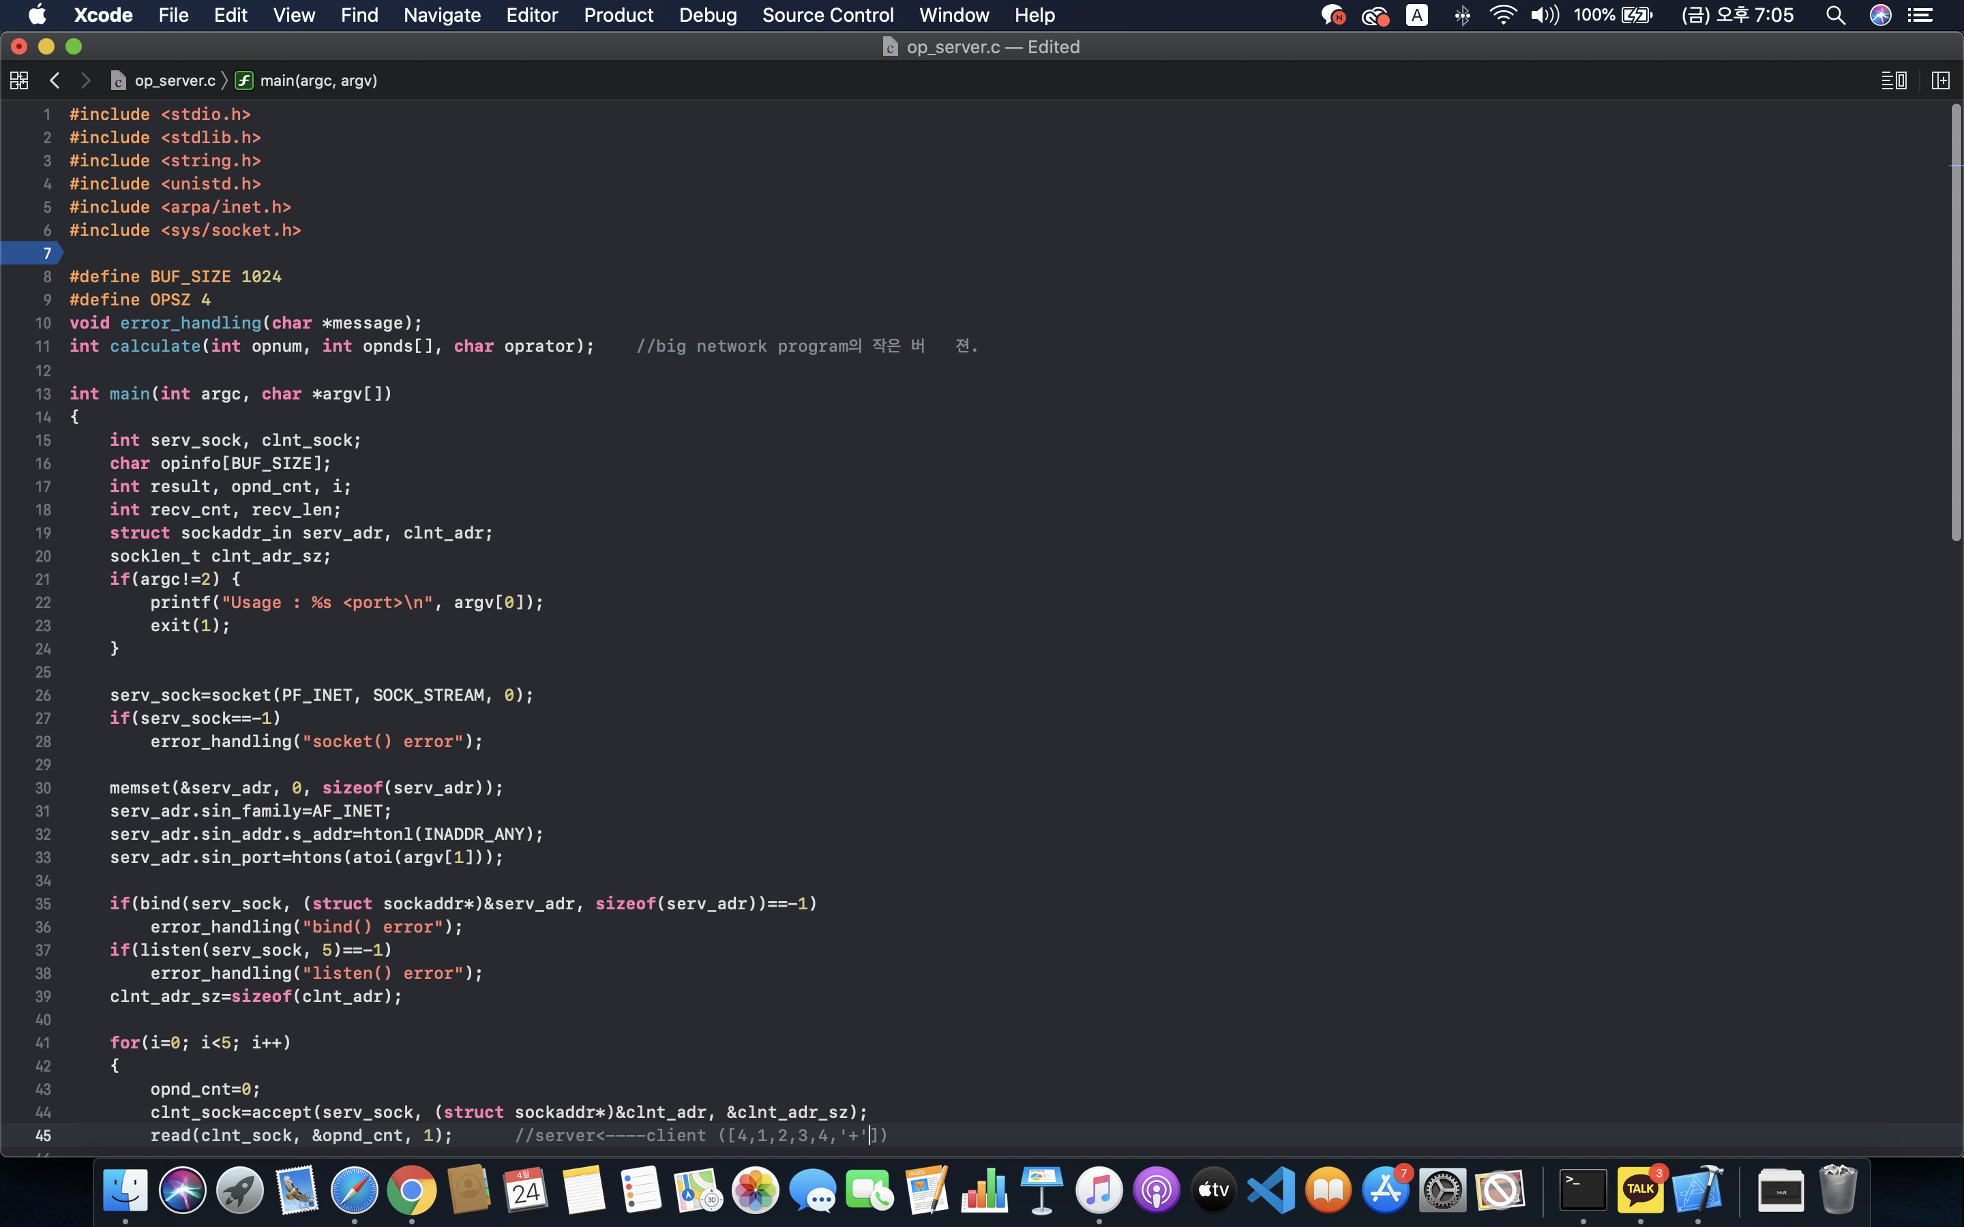Toggle the Bluetooth menu bar icon

(x=1461, y=16)
